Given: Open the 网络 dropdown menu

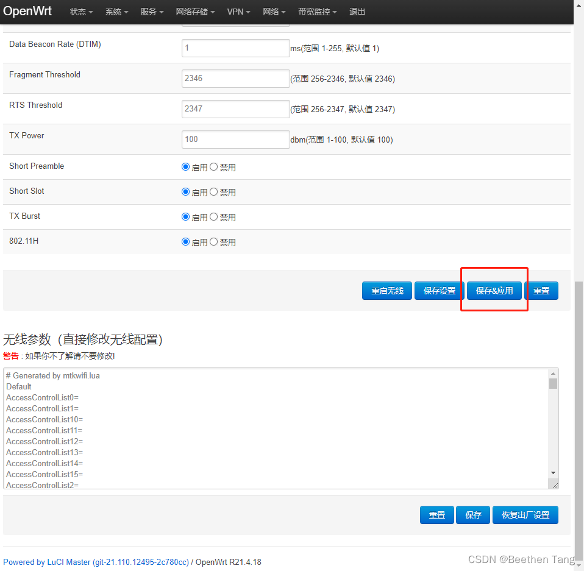Looking at the screenshot, I should 274,12.
